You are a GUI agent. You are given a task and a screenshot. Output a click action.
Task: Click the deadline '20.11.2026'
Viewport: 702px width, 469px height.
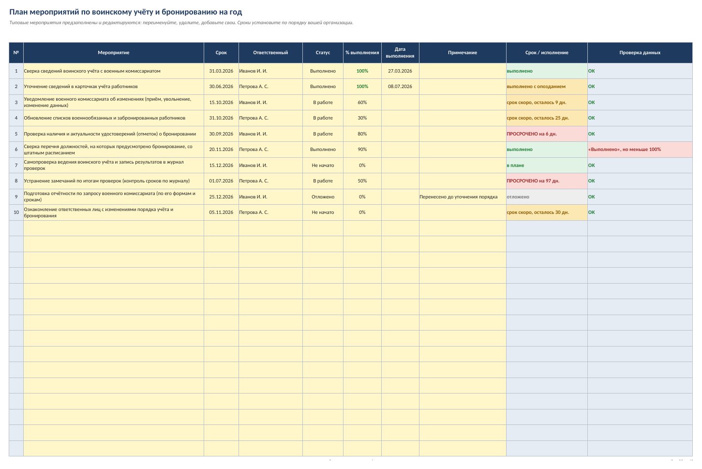pos(221,150)
